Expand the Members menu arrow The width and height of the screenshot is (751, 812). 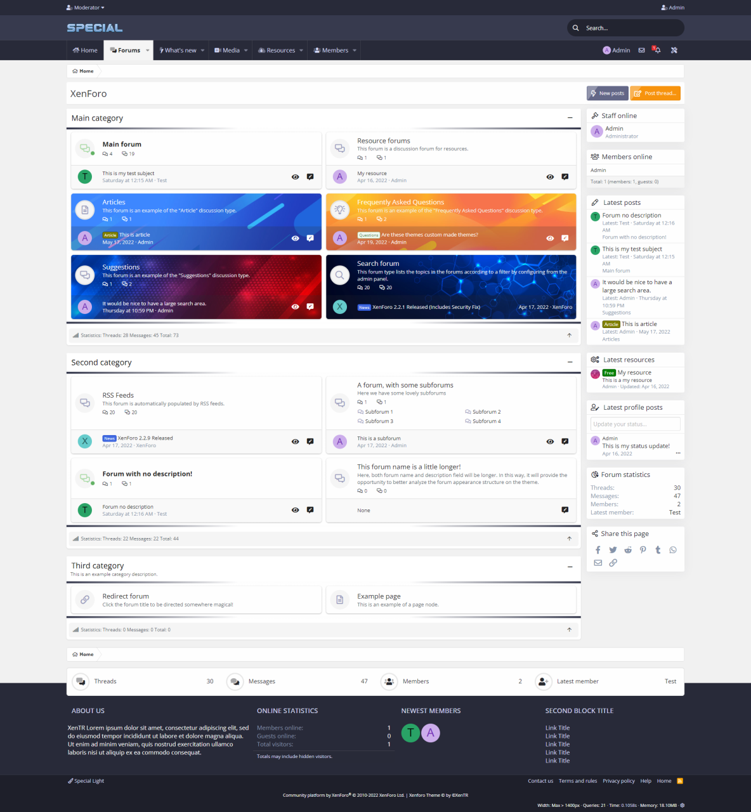click(x=355, y=50)
